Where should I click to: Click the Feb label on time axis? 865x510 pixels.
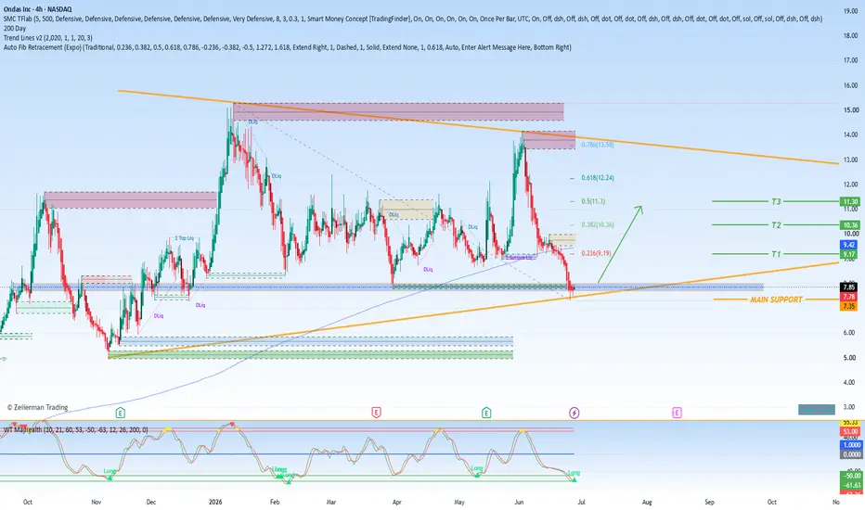[x=275, y=503]
